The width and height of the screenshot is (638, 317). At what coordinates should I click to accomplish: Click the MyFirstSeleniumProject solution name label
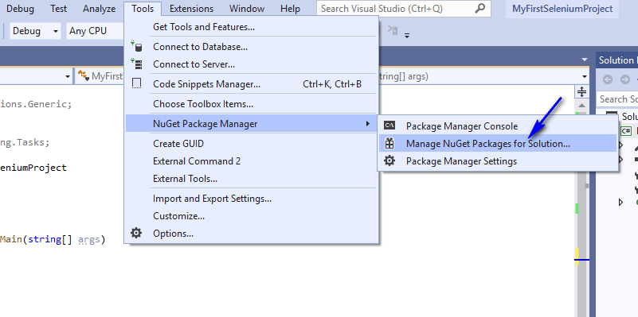click(x=562, y=9)
